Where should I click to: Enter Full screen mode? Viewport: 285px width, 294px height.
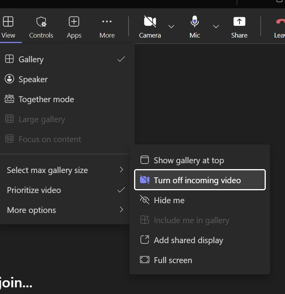pos(200,260)
